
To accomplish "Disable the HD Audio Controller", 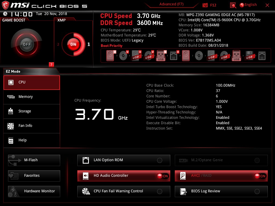I will point(163,176).
